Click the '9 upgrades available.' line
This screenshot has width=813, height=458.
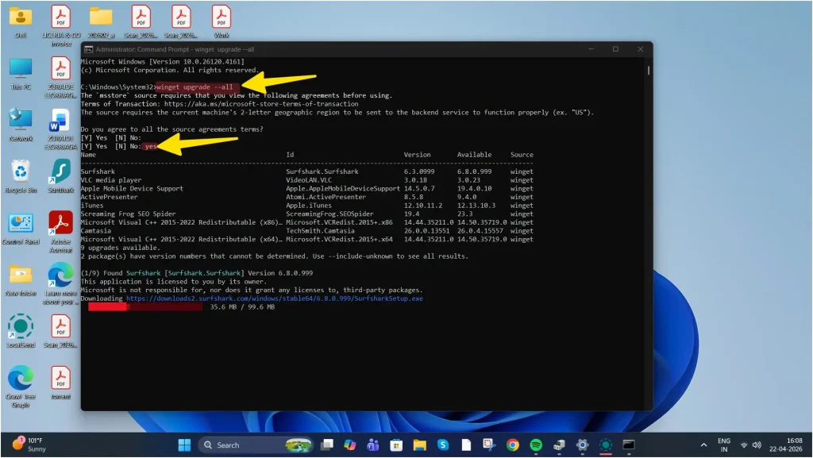point(121,248)
